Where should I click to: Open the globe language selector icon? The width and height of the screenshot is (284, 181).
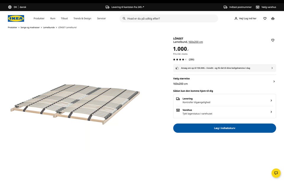tap(10, 7)
